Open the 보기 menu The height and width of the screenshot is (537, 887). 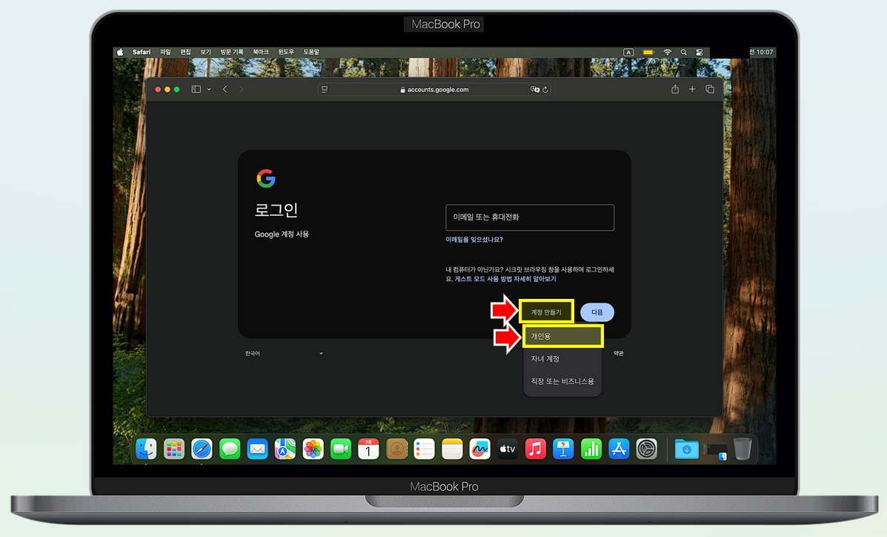[205, 52]
